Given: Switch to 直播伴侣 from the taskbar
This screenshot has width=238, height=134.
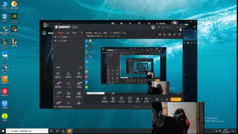Looking at the screenshot, I should (70, 131).
